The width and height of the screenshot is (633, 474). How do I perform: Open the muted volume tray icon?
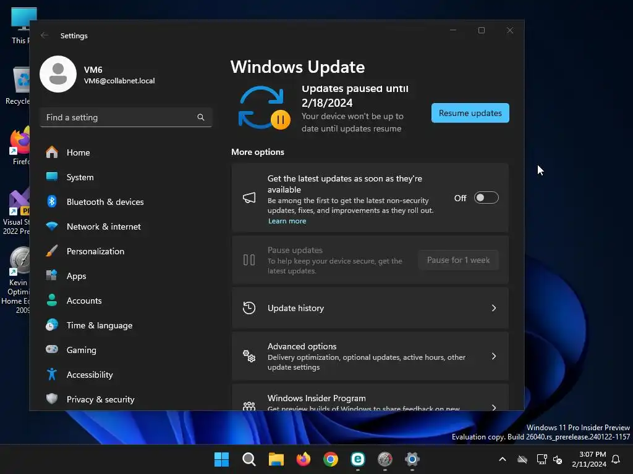(x=558, y=459)
